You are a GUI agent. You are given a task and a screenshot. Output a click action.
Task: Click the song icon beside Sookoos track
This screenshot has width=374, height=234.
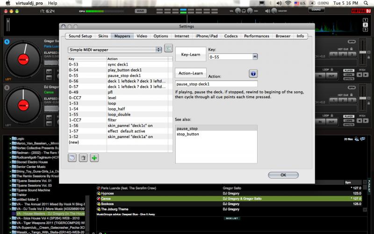click(99, 204)
